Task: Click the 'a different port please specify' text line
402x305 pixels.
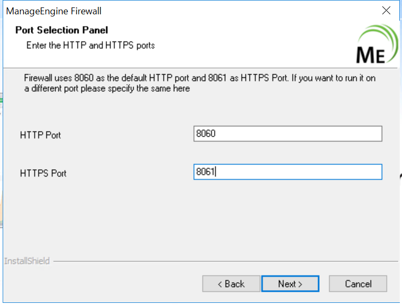Action: (107, 89)
